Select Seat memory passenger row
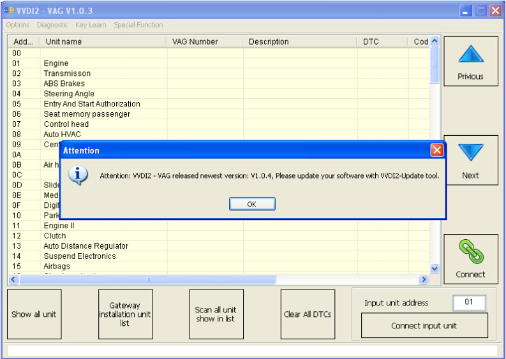The height and width of the screenshot is (359, 506). coord(219,114)
